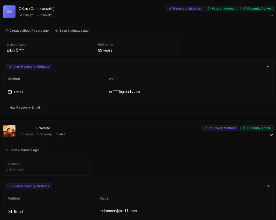The image size is (276, 220).
Task: Click Value column header in OK.ru table
Action: (x=113, y=79)
